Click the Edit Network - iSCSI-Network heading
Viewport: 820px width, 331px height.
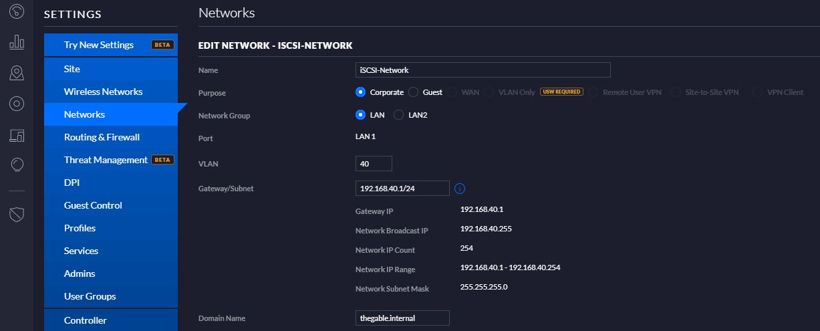pos(275,45)
